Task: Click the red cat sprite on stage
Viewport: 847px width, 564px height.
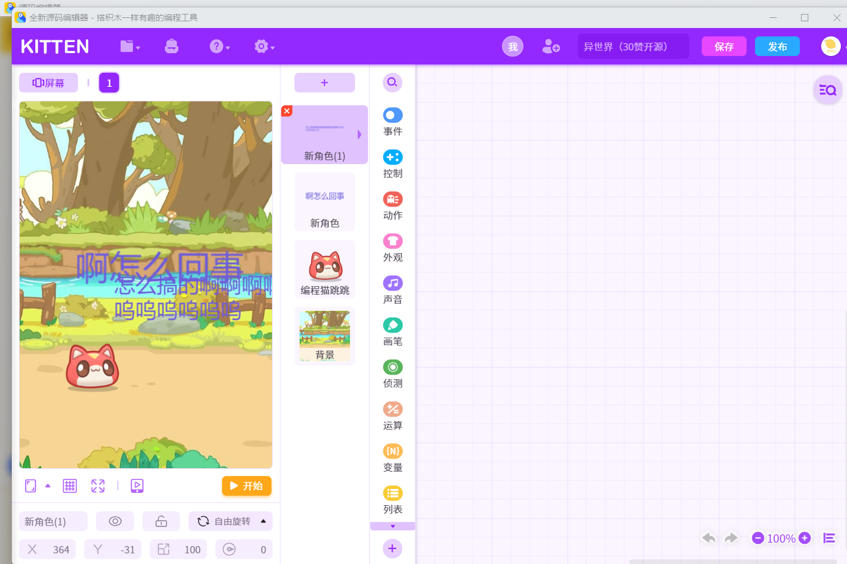Action: coord(93,367)
